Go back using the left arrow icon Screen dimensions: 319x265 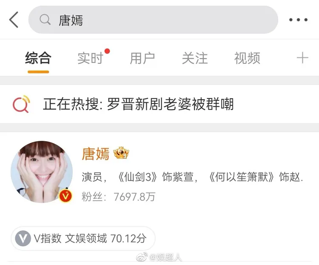[x=14, y=20]
